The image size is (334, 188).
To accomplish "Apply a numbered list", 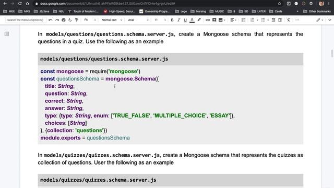I will pyautogui.click(x=252, y=20).
